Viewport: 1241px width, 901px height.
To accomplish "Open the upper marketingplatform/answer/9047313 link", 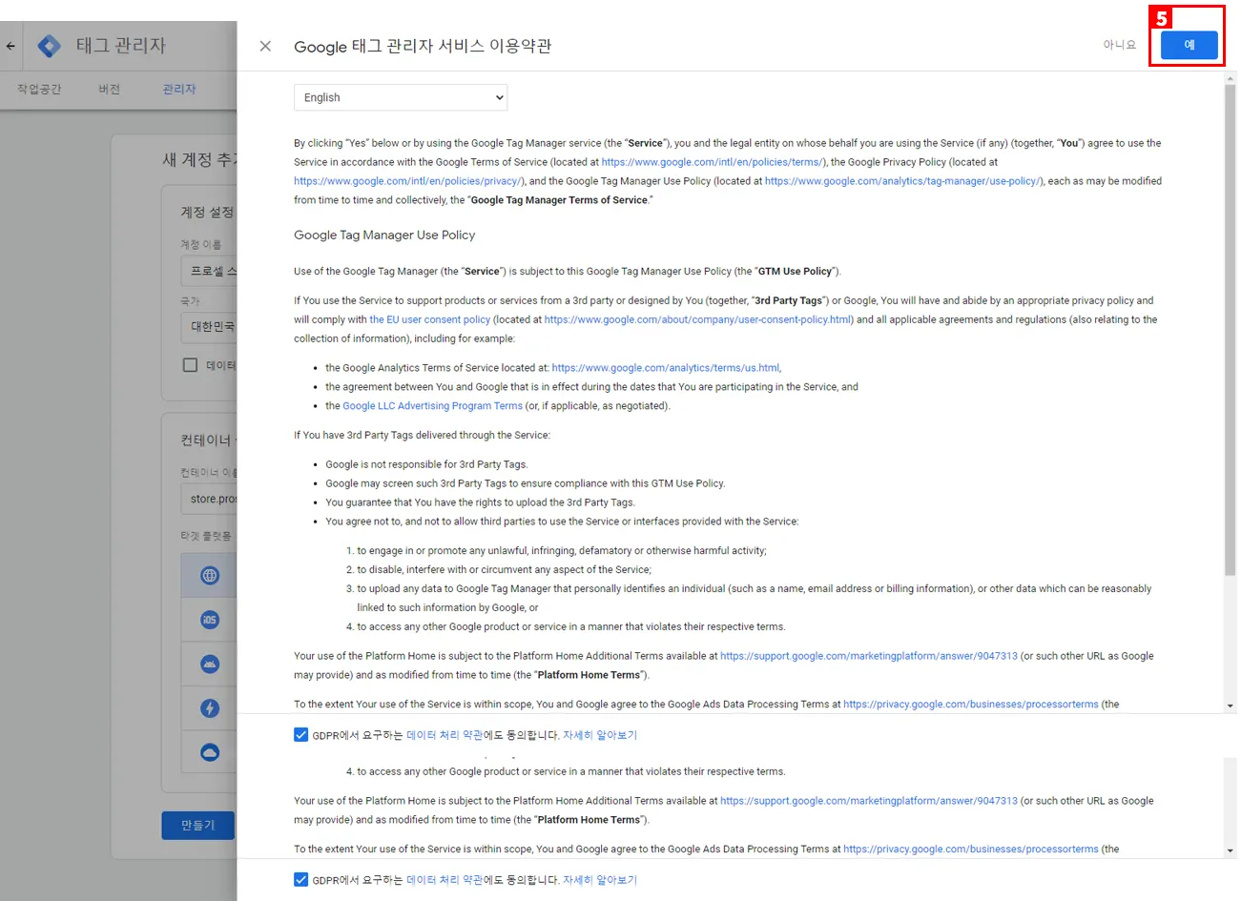I will [869, 656].
